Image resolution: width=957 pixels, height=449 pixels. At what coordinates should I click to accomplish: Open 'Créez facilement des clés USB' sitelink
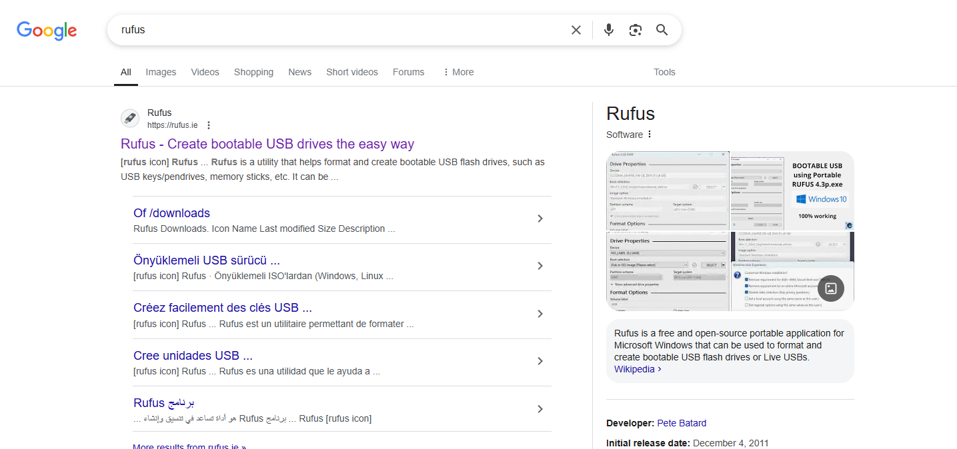(223, 308)
